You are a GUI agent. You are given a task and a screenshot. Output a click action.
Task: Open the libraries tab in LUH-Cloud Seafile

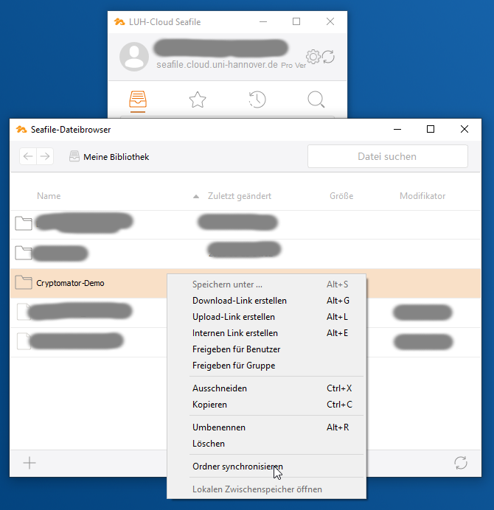tap(138, 99)
